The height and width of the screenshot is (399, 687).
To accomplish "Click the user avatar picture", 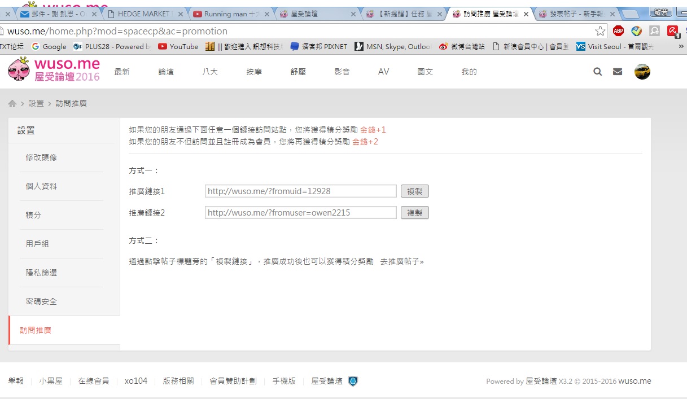I will 642,72.
